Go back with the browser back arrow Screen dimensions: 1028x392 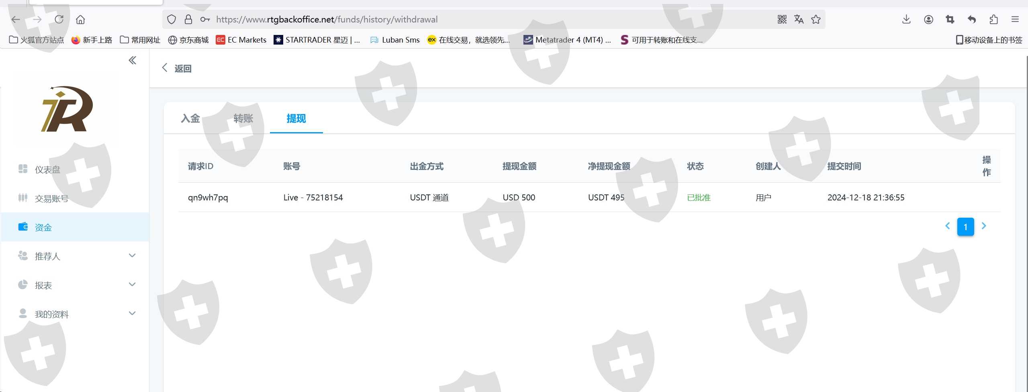16,19
